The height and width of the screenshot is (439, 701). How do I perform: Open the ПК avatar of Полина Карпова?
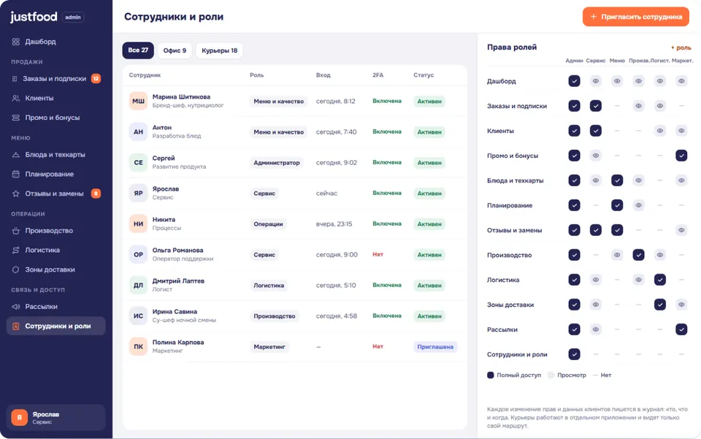click(x=138, y=347)
